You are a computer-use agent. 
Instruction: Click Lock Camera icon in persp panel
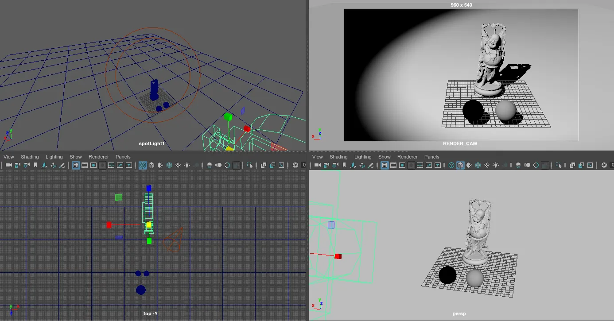[326, 165]
